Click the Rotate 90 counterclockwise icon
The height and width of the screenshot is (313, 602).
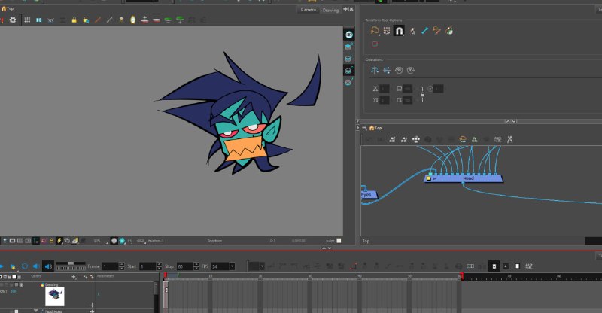click(x=399, y=70)
